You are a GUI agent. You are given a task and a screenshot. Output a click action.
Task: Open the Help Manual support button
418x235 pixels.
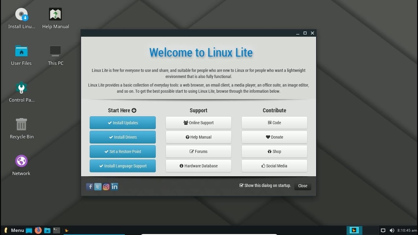click(x=199, y=137)
